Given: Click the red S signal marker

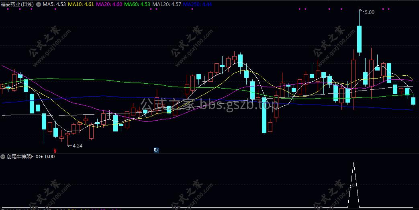Looking at the screenshot, I should click(55, 150).
